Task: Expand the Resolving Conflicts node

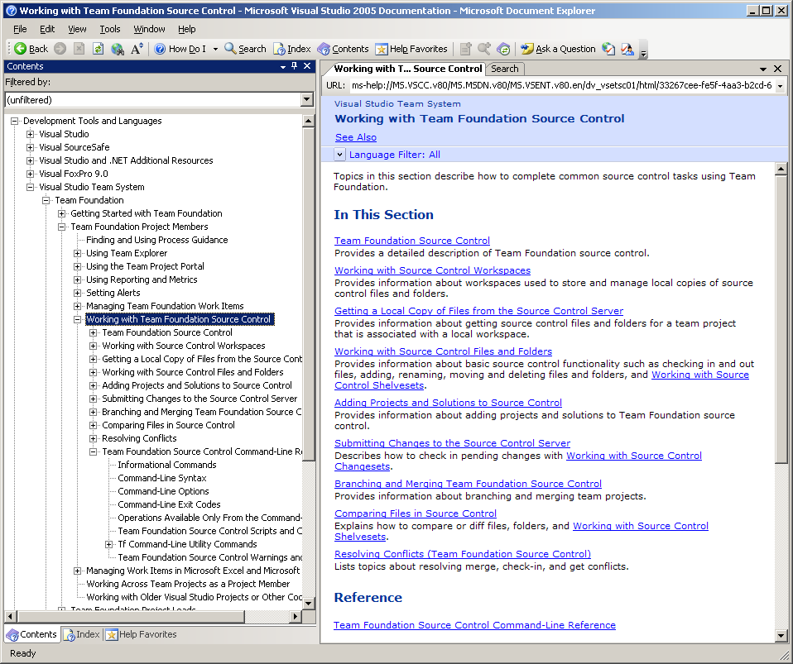Action: (x=93, y=438)
